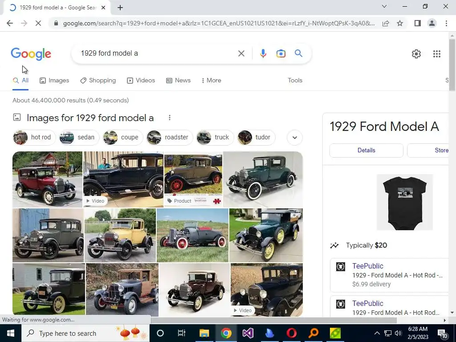This screenshot has width=456, height=342.
Task: Click the Google logo
Action: [31, 54]
